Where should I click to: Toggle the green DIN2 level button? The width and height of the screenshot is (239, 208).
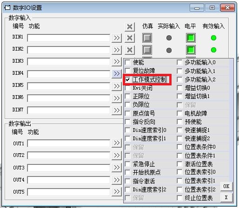[191, 50]
